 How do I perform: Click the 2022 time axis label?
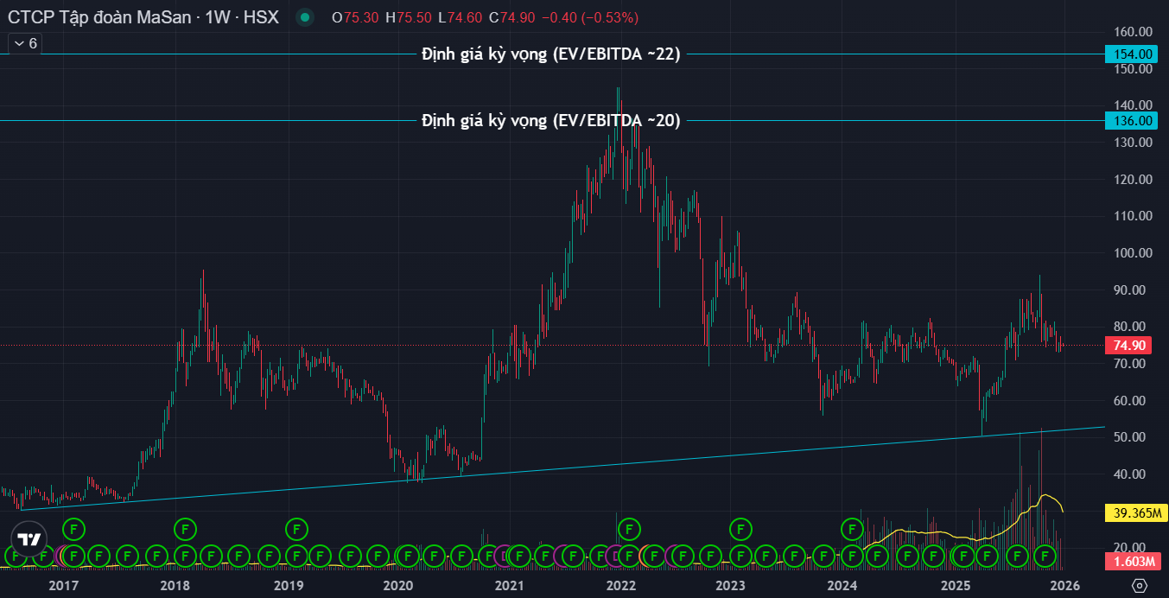pos(620,585)
